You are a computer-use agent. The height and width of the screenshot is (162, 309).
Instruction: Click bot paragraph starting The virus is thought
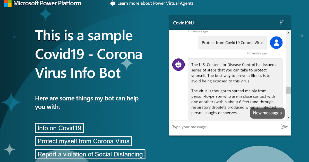coord(234,102)
